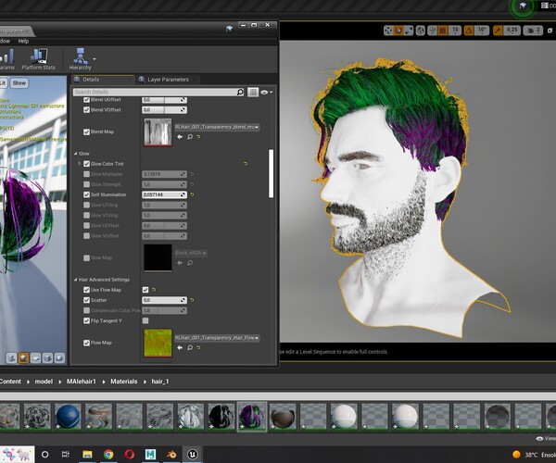Open the Blend Map texture dropdown
The image size is (556, 463).
[217, 127]
